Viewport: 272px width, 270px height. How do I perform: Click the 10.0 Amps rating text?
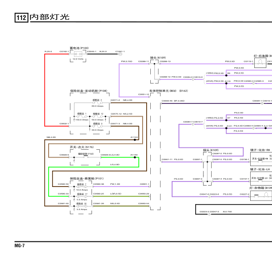(82, 190)
